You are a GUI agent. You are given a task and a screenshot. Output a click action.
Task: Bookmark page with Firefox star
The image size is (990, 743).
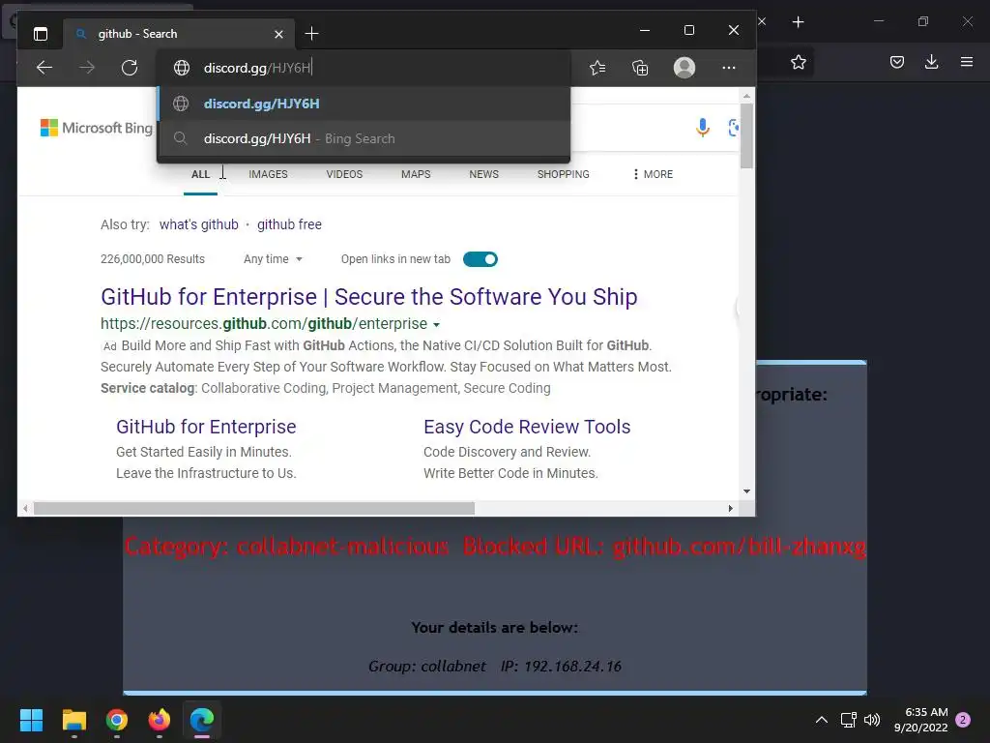799,62
